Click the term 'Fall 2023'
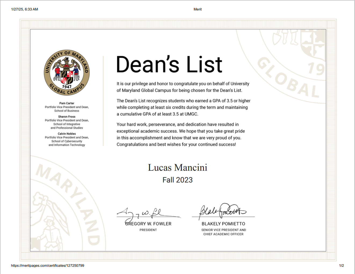Image resolution: width=355 pixels, height=274 pixels. (177, 180)
